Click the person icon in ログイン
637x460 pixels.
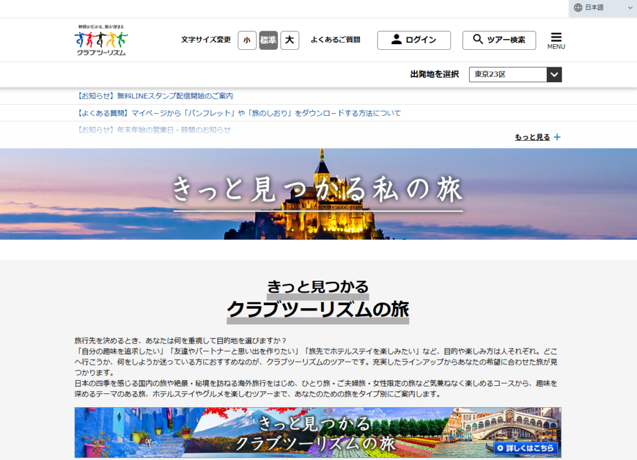396,40
